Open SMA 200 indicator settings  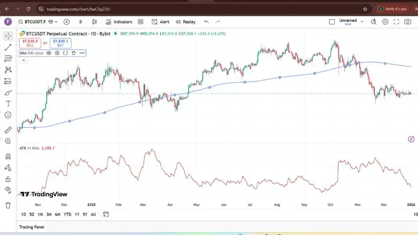pyautogui.click(x=57, y=53)
